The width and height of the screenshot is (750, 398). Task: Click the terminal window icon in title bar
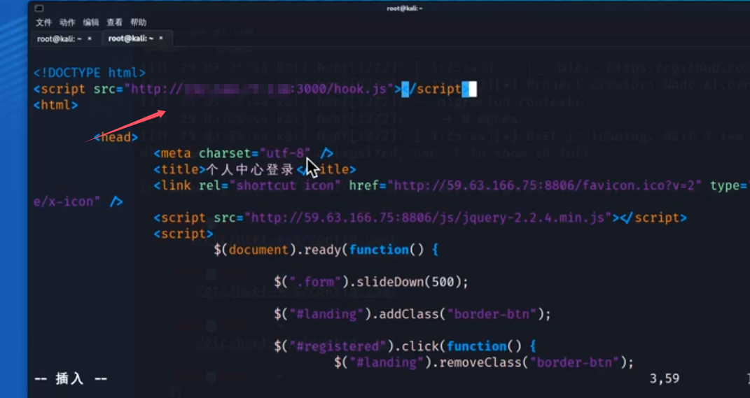pyautogui.click(x=39, y=8)
